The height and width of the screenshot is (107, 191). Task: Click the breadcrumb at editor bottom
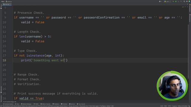pos(10,102)
